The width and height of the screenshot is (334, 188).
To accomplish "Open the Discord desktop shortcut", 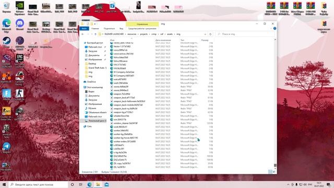I will [x=20, y=25].
